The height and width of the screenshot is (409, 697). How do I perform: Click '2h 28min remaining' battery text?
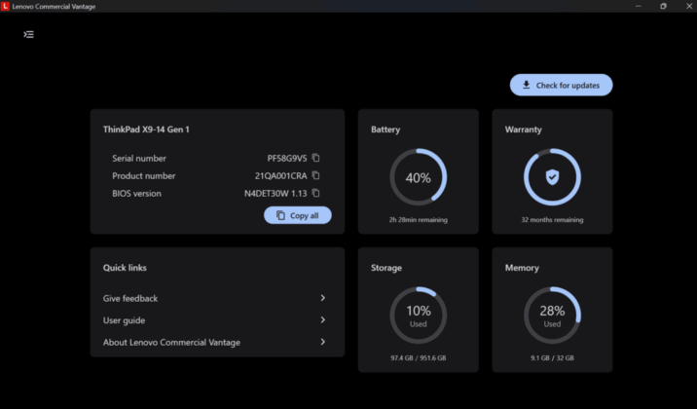419,220
